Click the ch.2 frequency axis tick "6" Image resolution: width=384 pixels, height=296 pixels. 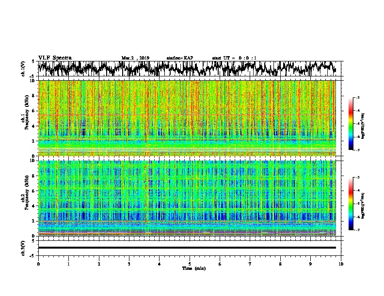pyautogui.click(x=33, y=191)
